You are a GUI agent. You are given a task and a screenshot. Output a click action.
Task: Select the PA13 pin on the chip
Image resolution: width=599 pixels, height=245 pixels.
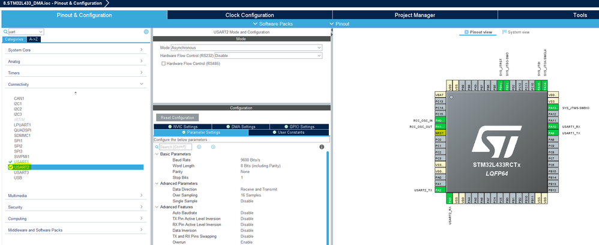[x=552, y=107]
